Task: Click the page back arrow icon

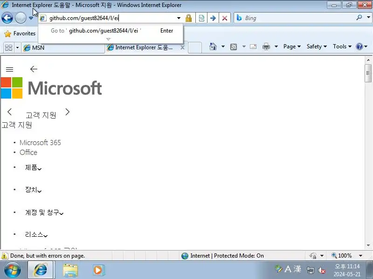Action: click(x=34, y=69)
